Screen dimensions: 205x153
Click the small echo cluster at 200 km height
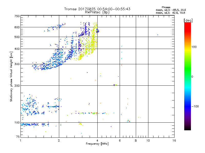(115, 85)
